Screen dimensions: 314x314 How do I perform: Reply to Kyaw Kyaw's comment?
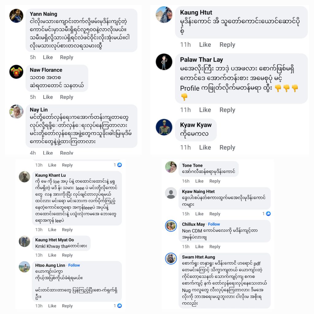point(227,147)
